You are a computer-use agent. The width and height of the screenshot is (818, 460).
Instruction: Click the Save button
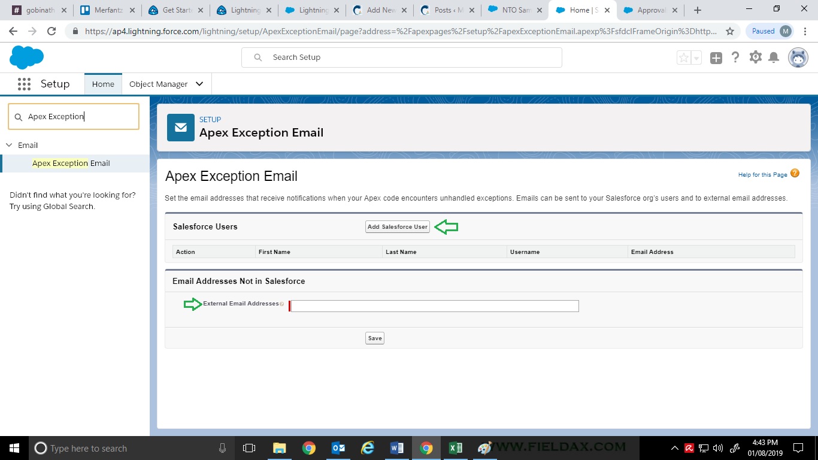(x=375, y=338)
